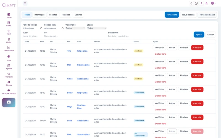Open Meus Dados chart icon
This screenshot has height=138, width=221.
tap(9, 47)
